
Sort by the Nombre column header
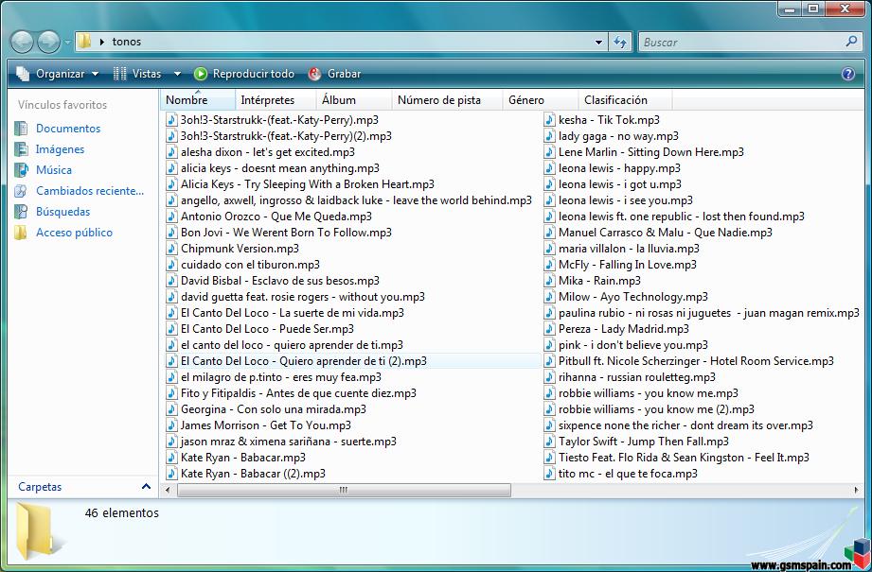(x=198, y=100)
